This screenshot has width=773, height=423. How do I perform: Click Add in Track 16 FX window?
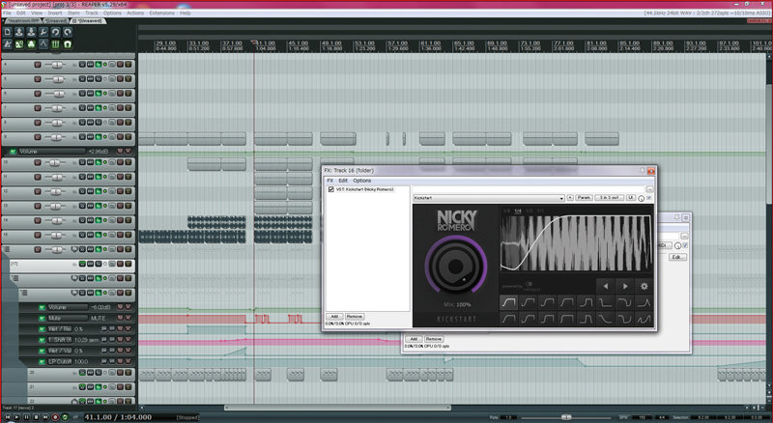point(334,317)
